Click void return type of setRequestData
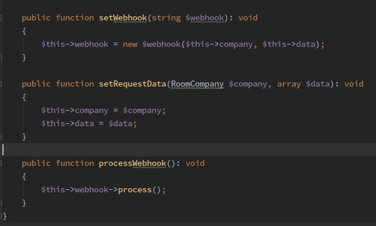 tap(354, 84)
